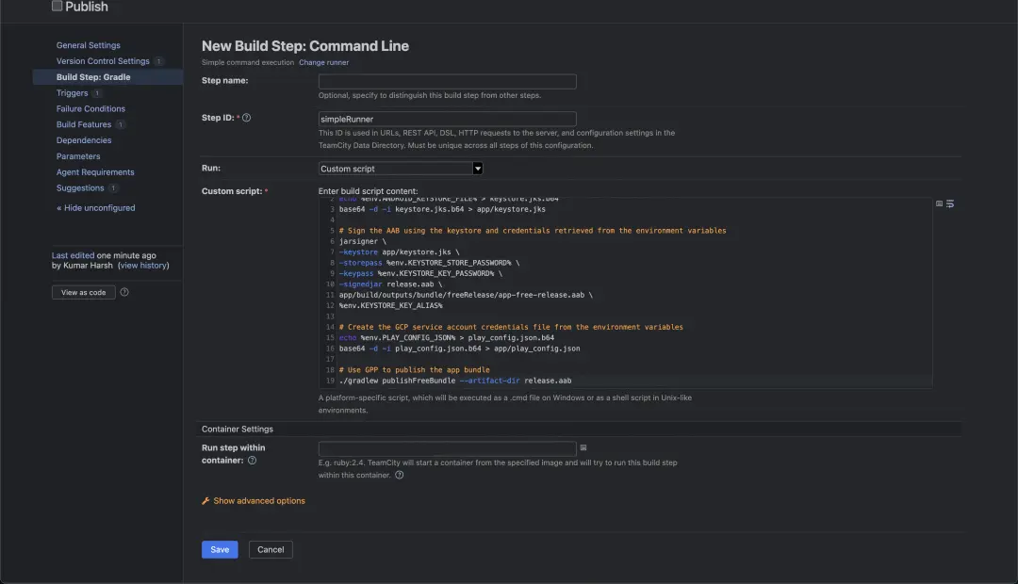Collapse sidebar with Hide unconfigured
This screenshot has height=584, width=1018.
click(x=95, y=208)
